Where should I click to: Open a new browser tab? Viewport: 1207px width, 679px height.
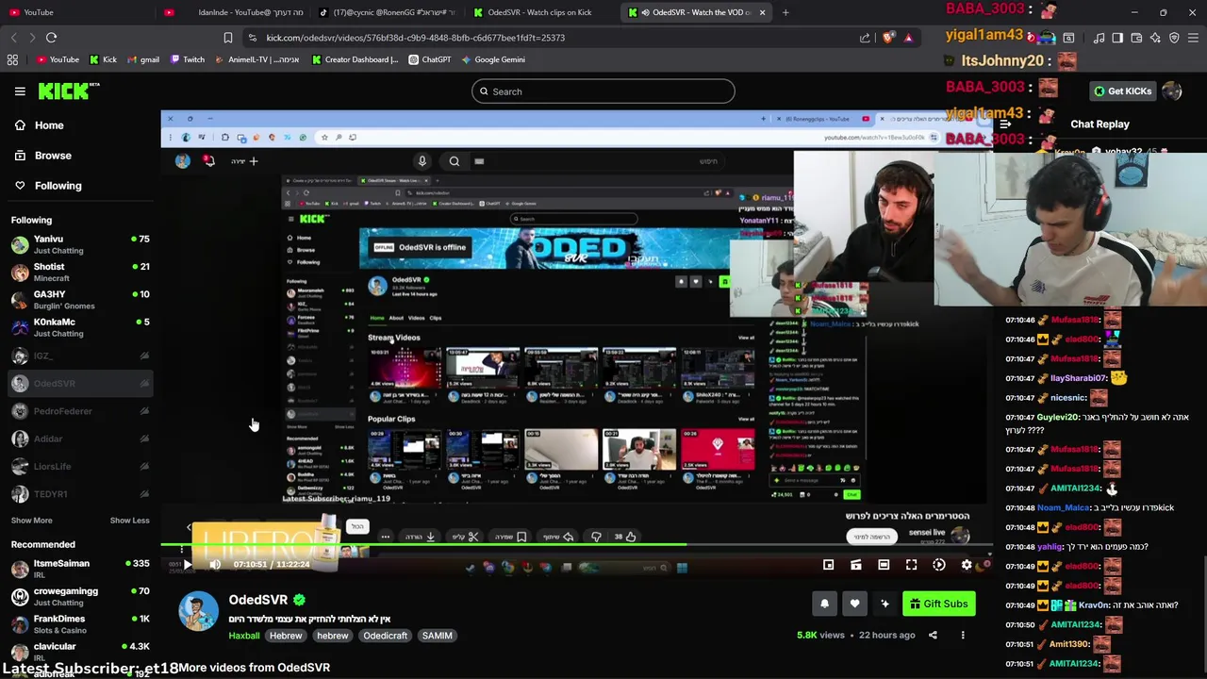point(785,12)
